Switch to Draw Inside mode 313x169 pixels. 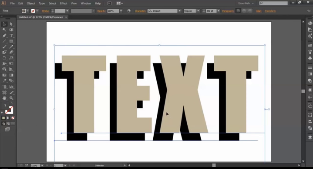(13, 124)
